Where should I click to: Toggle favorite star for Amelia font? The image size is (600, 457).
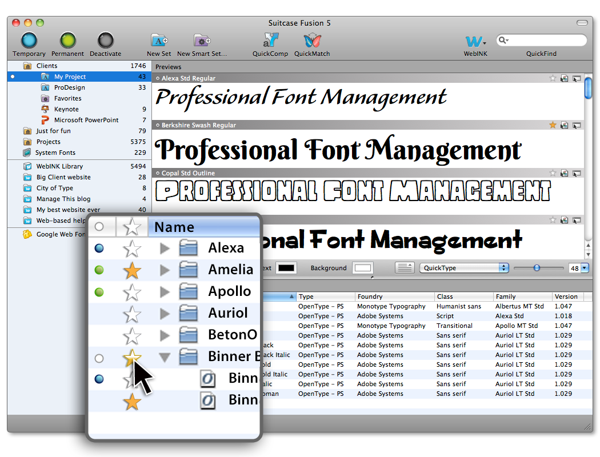(132, 270)
